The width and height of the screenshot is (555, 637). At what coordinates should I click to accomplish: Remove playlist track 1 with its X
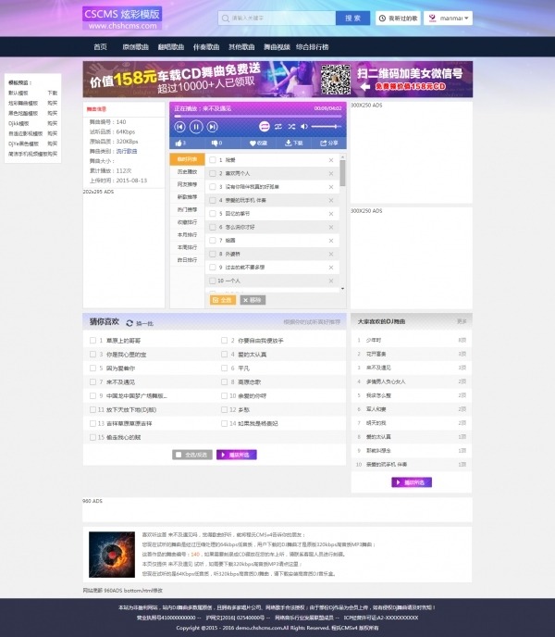pyautogui.click(x=331, y=160)
